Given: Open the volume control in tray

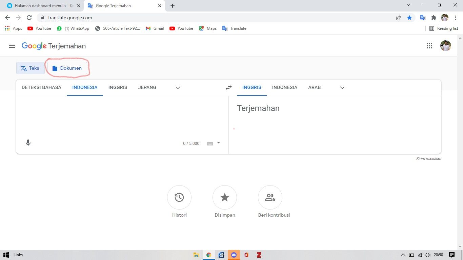Looking at the screenshot, I should pos(427,255).
